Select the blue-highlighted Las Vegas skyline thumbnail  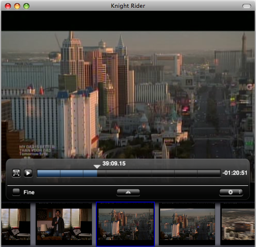pyautogui.click(x=125, y=224)
